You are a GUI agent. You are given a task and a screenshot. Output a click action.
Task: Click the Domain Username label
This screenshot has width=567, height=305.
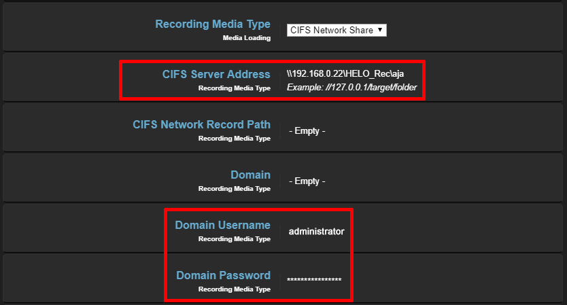[222, 225]
